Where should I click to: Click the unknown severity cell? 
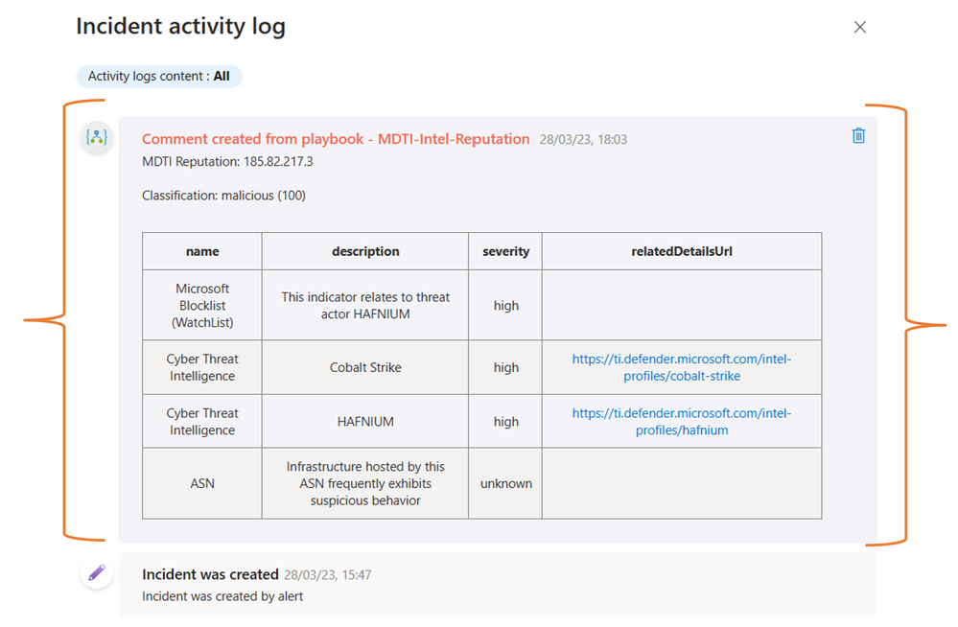click(x=505, y=483)
